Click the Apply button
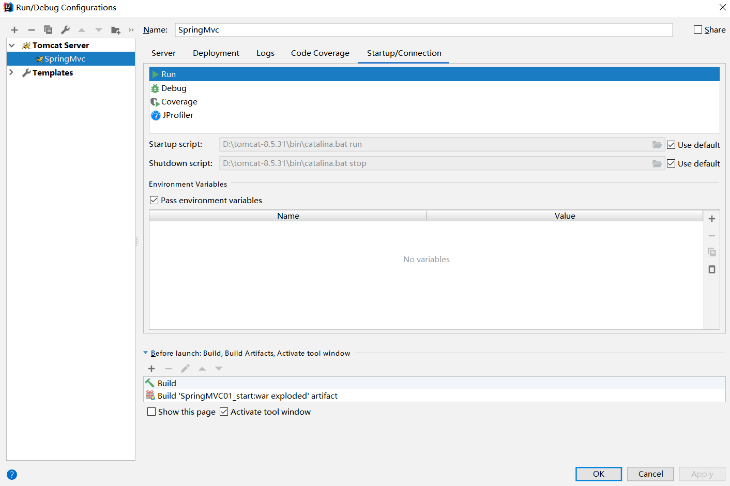The image size is (730, 486). [702, 474]
